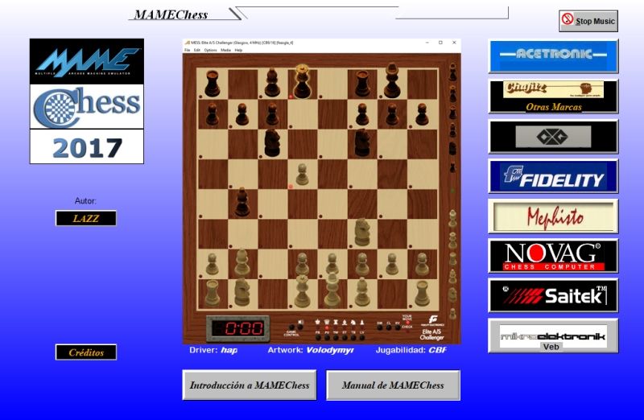This screenshot has height=420, width=644.
Task: Open the Media menu in MESS window
Action: point(225,50)
